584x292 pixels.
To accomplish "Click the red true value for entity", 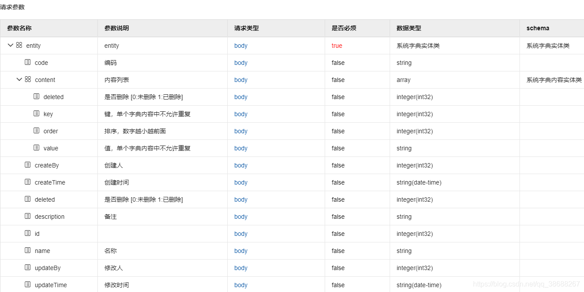I will click(x=337, y=46).
